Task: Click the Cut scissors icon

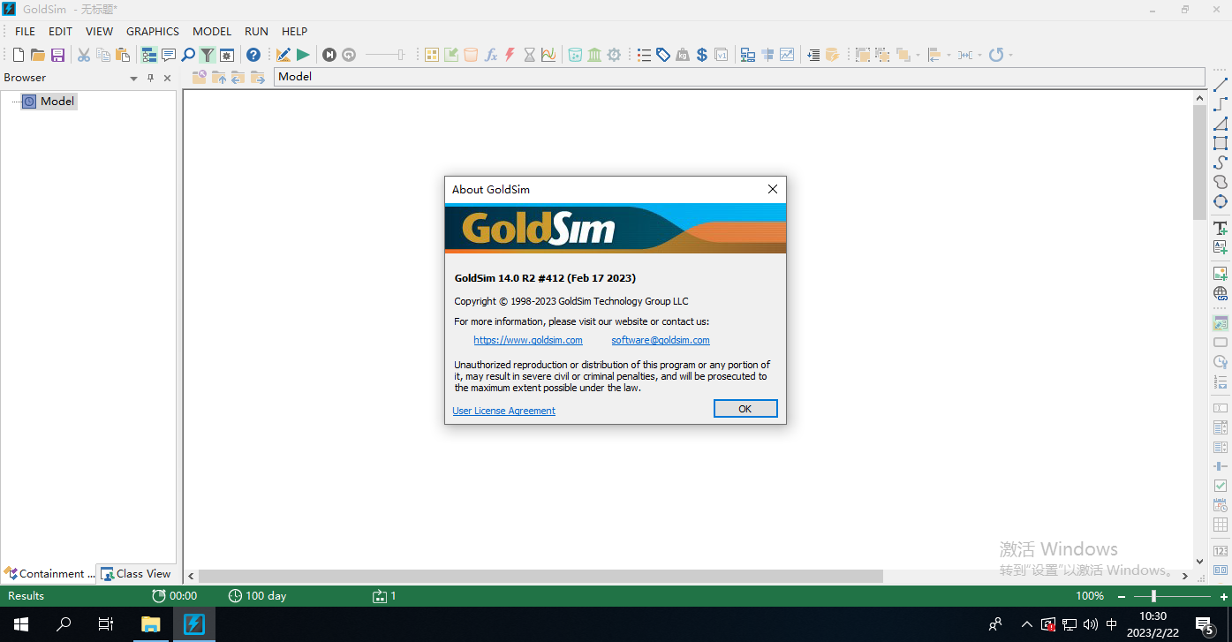Action: [84, 55]
